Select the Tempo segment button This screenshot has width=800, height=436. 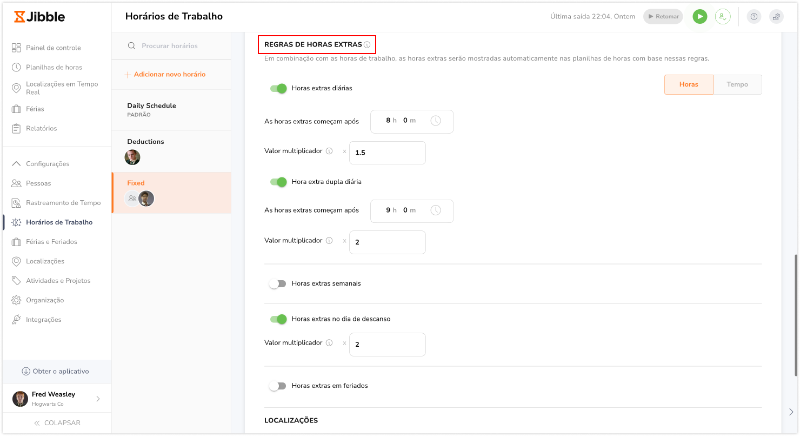point(737,84)
